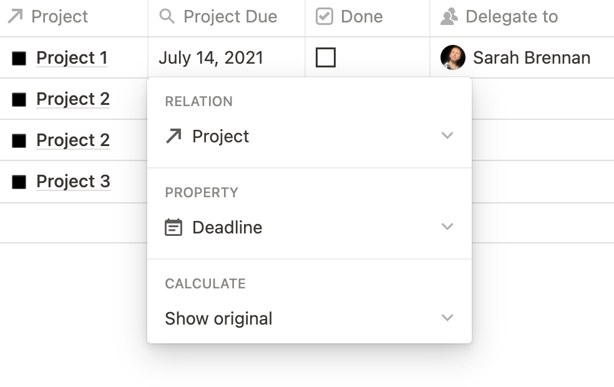Open the Delegate to column header menu

(x=522, y=16)
